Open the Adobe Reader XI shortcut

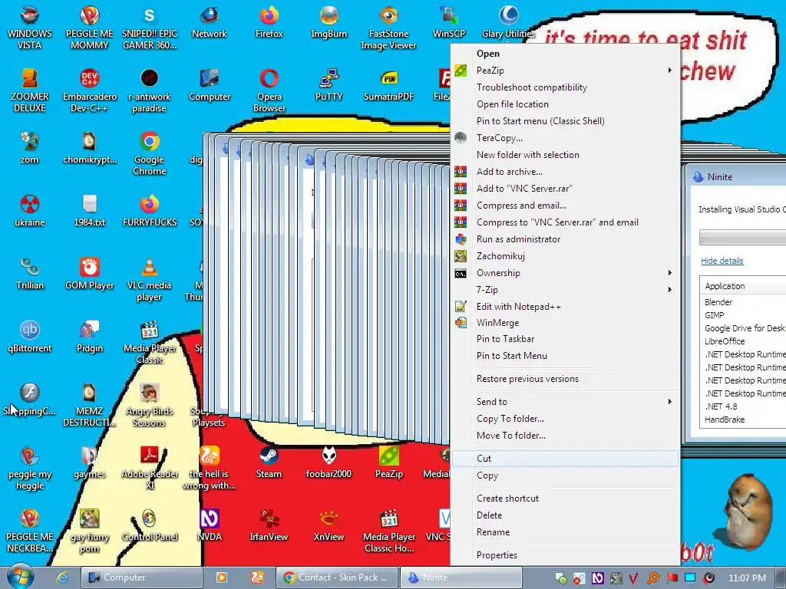coord(150,468)
